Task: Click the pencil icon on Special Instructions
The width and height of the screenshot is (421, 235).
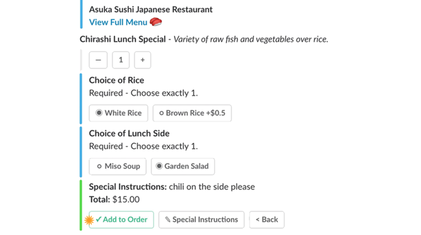Action: coord(168,219)
